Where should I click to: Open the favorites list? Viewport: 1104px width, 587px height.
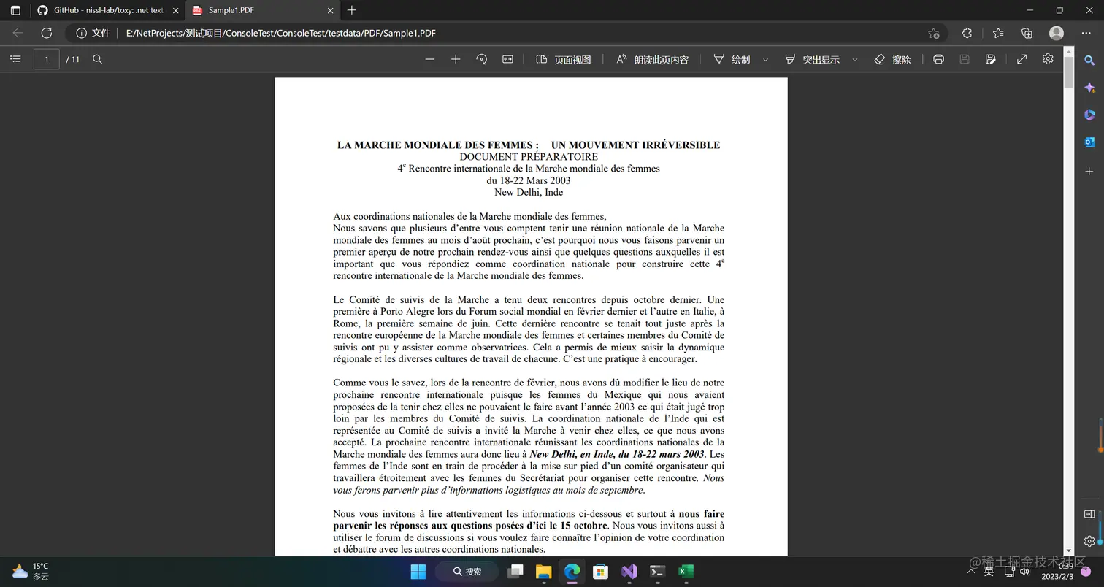(x=997, y=33)
